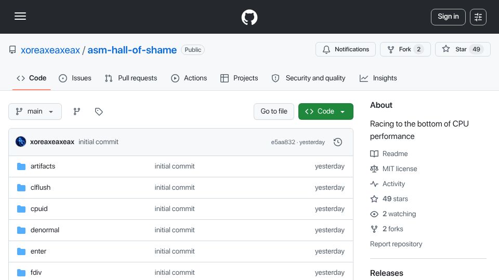
Task: Click Report repository link
Action: [x=396, y=244]
